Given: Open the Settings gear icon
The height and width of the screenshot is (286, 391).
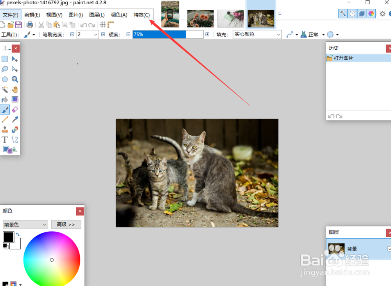Looking at the screenshot, I should pyautogui.click(x=382, y=14).
